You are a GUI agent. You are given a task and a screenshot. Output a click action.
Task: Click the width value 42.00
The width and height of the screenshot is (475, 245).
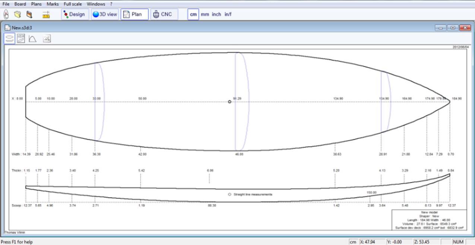pos(142,154)
